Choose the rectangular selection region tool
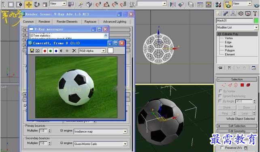The image size is (260, 152). click(x=11, y=4)
